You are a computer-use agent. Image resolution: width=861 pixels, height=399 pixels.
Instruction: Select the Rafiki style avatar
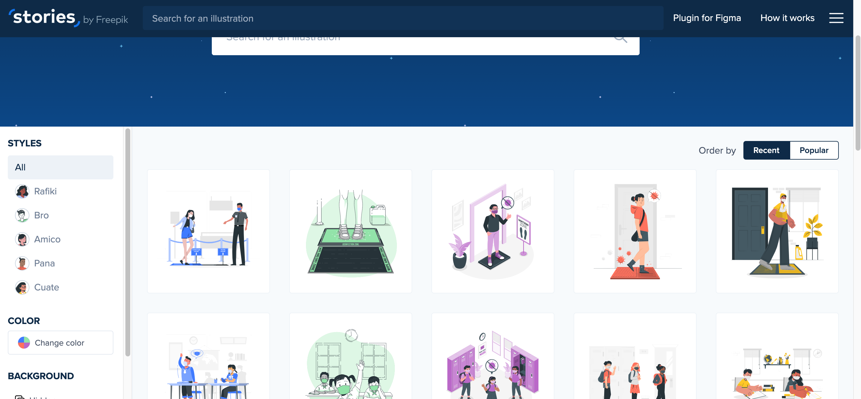click(x=22, y=191)
